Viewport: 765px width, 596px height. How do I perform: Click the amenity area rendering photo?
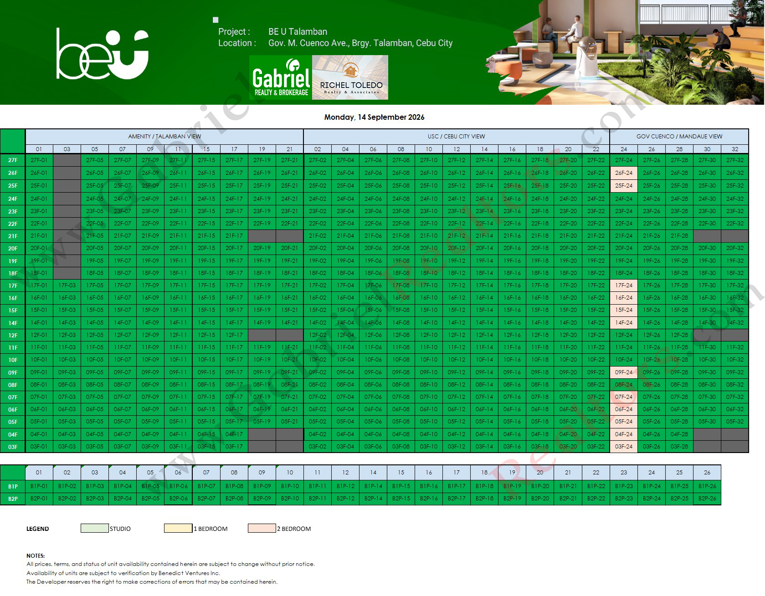click(x=624, y=52)
